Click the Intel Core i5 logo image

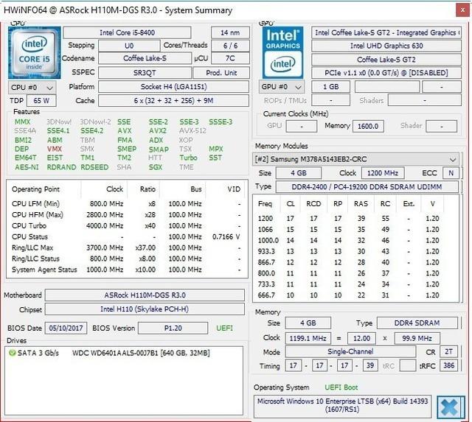pyautogui.click(x=35, y=52)
